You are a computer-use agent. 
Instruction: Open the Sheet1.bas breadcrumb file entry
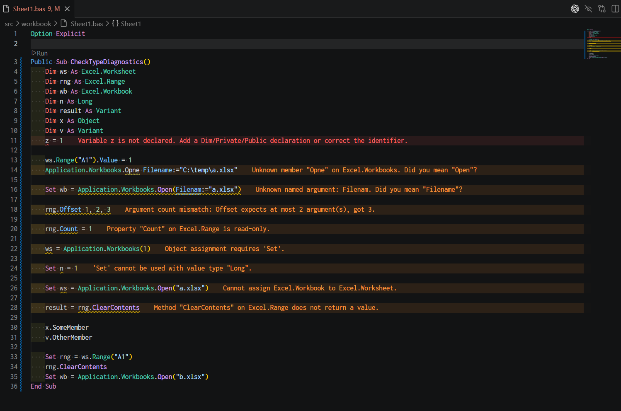pos(87,24)
